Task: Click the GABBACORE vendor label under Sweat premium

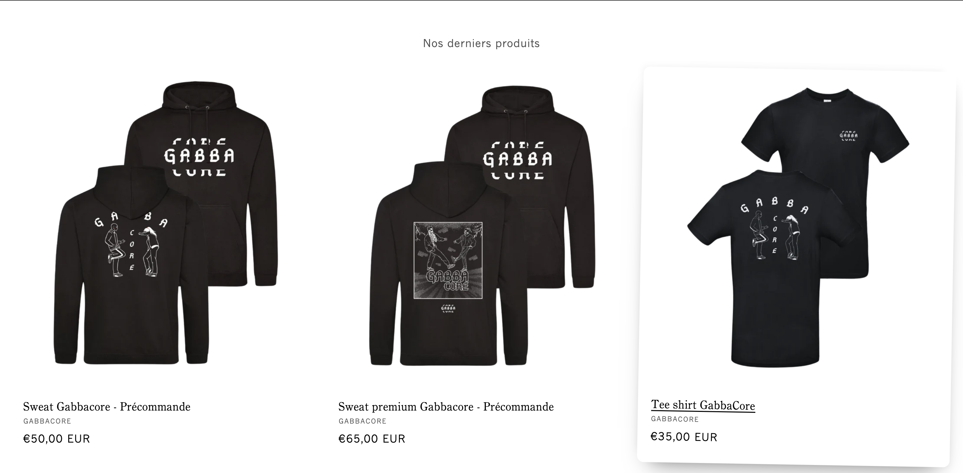Action: pos(362,421)
